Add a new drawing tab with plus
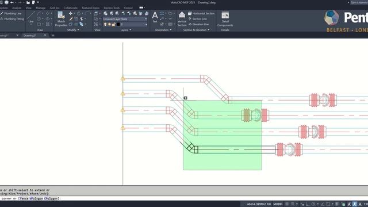Viewport: 368px width, 207px height. tap(53, 36)
